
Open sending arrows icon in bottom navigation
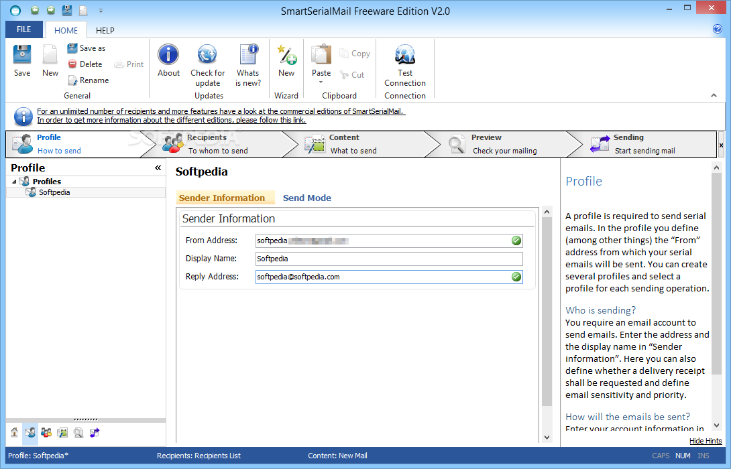[x=95, y=432]
